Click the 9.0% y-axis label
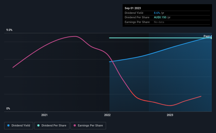 coord(9,30)
